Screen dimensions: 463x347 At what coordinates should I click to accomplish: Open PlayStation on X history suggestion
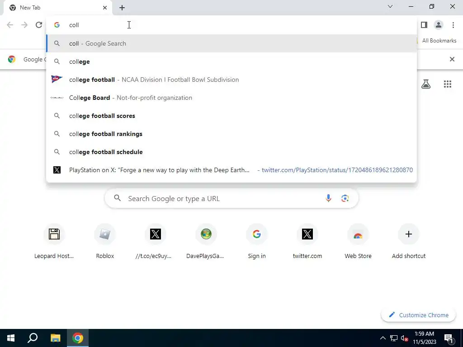(231, 170)
